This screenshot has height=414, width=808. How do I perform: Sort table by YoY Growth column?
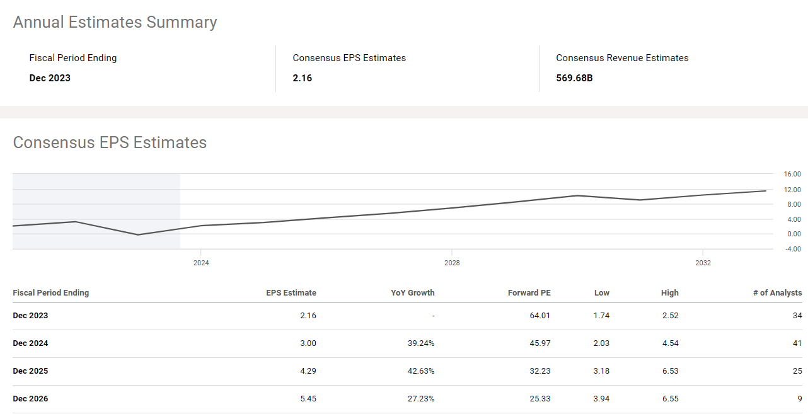pos(413,292)
